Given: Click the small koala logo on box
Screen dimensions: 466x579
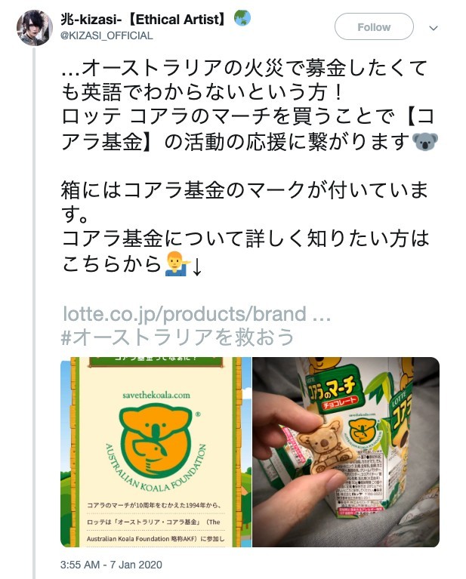Looking at the screenshot, I should (x=363, y=430).
